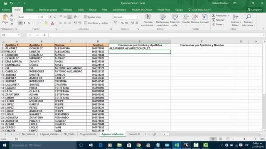Apply thousands separator style
The width and height of the screenshot is (266, 149).
[126, 23]
